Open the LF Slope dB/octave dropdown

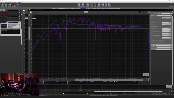(x=166, y=24)
